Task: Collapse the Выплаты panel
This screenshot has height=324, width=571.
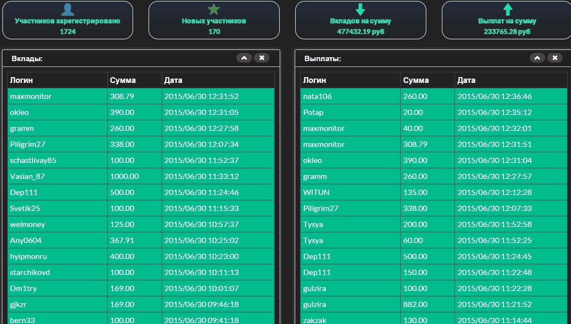Action: 537,58
